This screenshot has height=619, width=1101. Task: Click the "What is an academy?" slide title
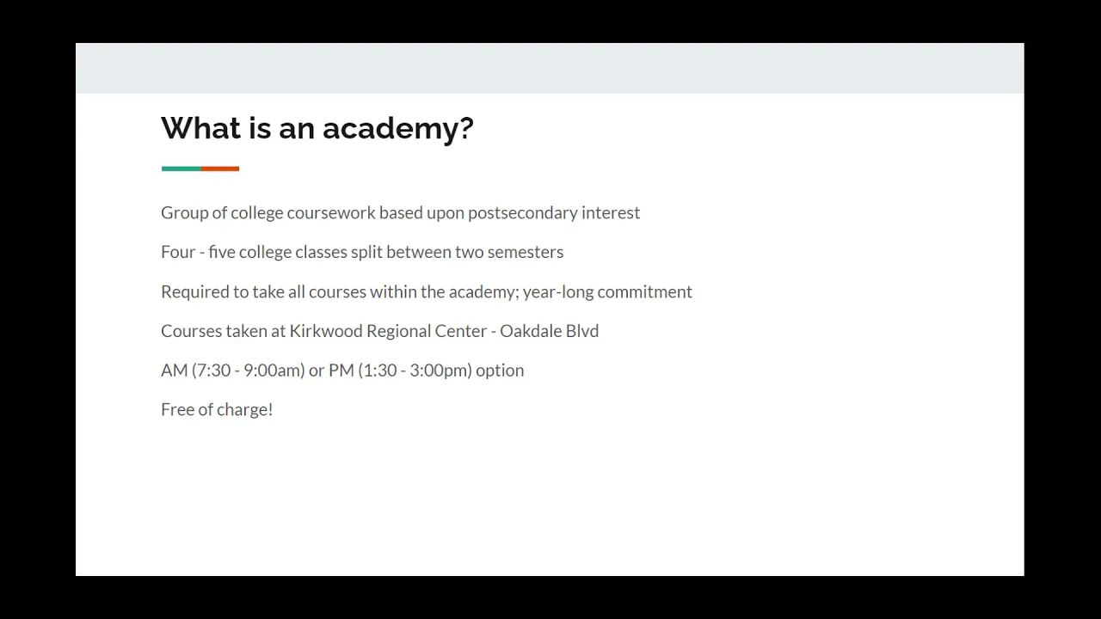coord(317,129)
